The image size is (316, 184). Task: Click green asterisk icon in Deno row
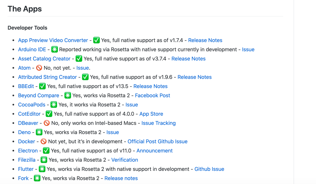(39, 132)
